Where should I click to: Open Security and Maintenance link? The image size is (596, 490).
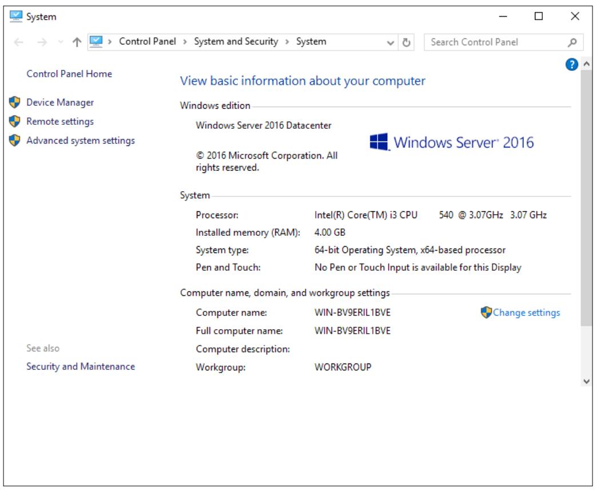click(81, 366)
